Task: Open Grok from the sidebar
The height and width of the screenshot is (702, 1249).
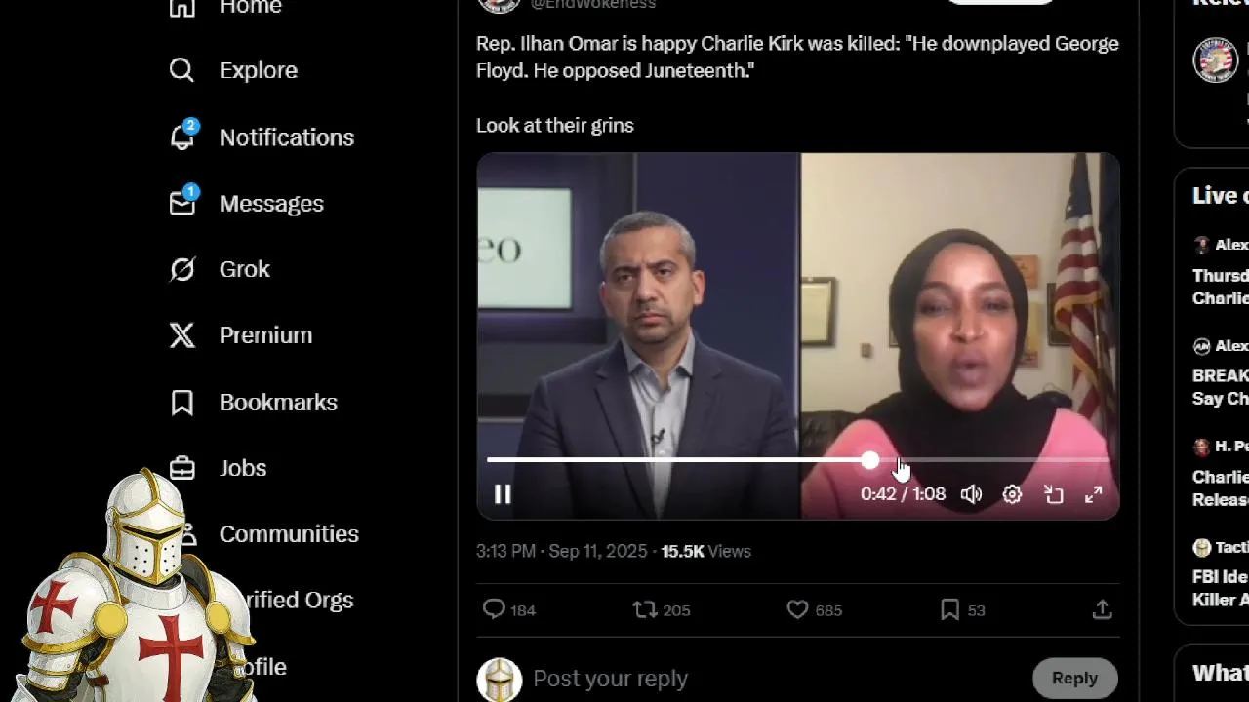Action: (220, 269)
